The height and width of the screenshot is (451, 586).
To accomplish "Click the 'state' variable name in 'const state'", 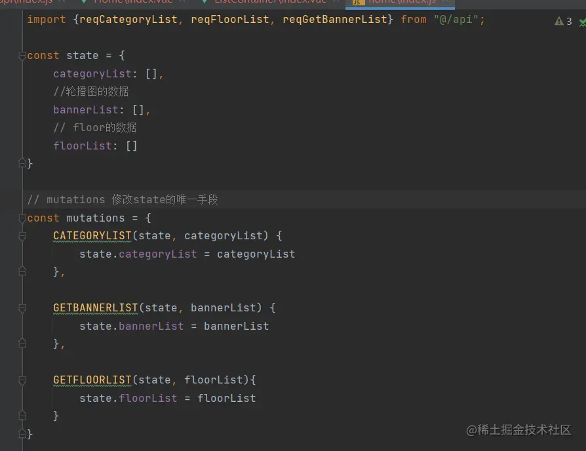I will pyautogui.click(x=82, y=56).
